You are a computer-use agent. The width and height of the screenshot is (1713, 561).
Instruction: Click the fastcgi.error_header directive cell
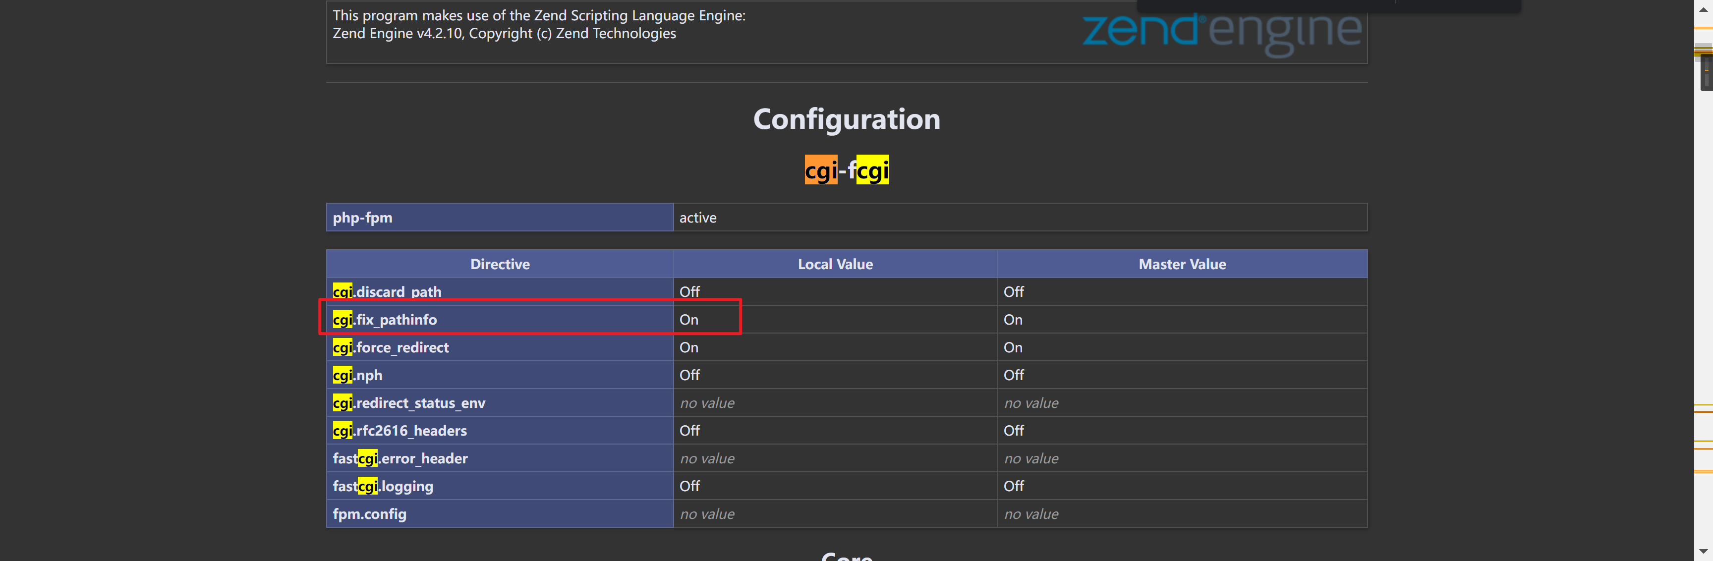[x=500, y=458]
